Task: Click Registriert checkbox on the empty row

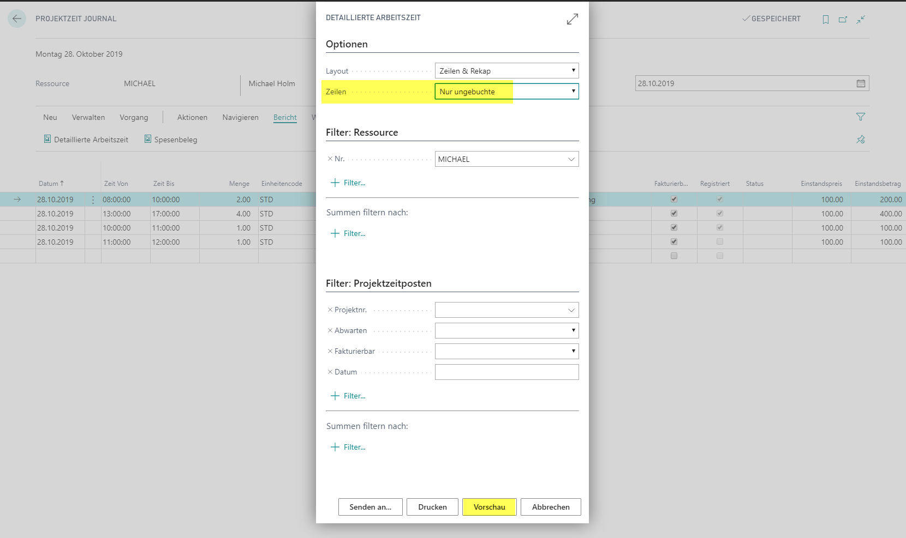Action: coord(720,256)
